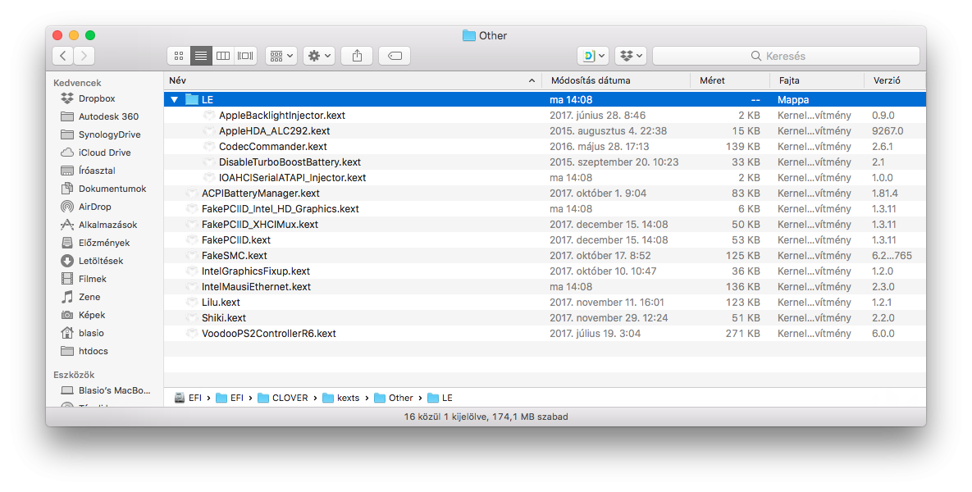The width and height of the screenshot is (972, 492).
Task: Sort by the Verzió column header
Action: (895, 80)
